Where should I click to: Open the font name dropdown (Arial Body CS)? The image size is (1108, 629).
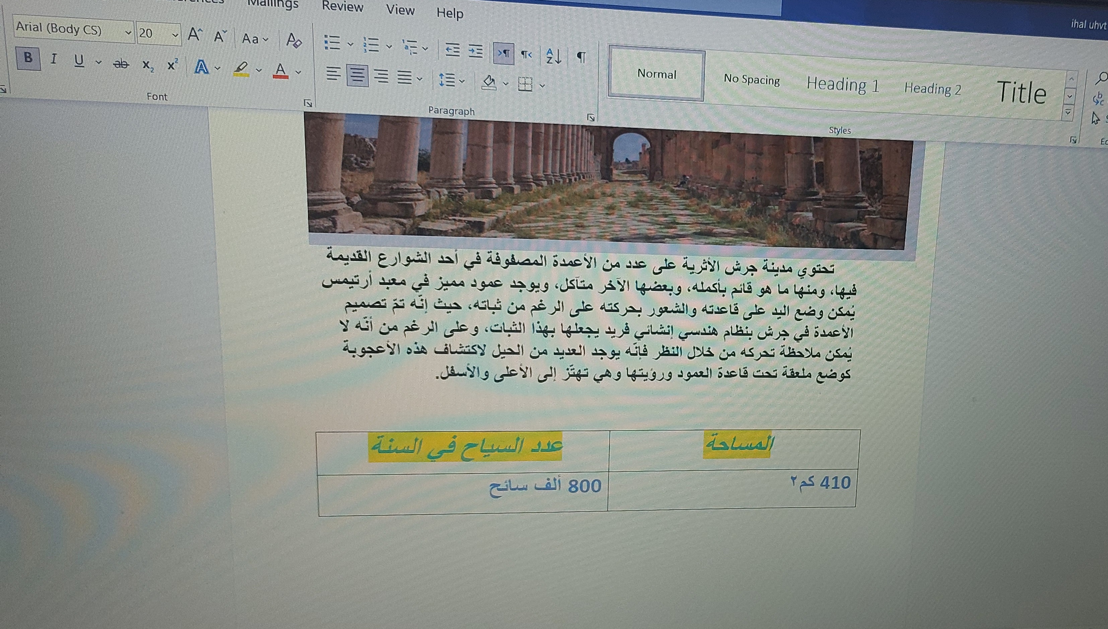tap(128, 32)
